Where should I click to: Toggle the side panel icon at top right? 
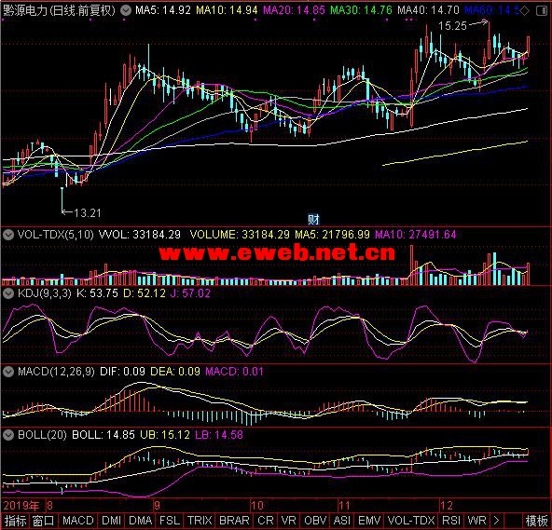click(542, 11)
